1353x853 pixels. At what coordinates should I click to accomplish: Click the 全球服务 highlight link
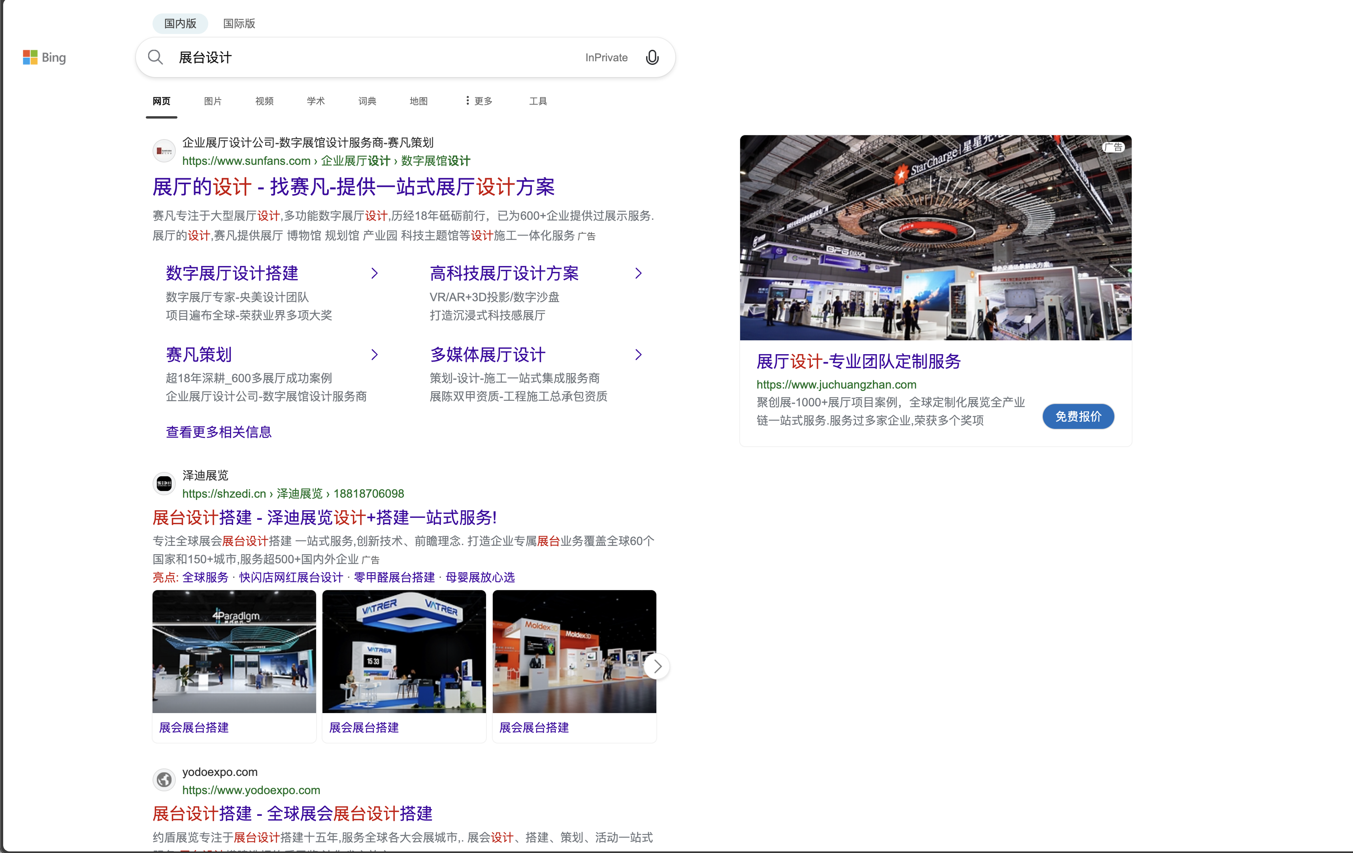205,577
